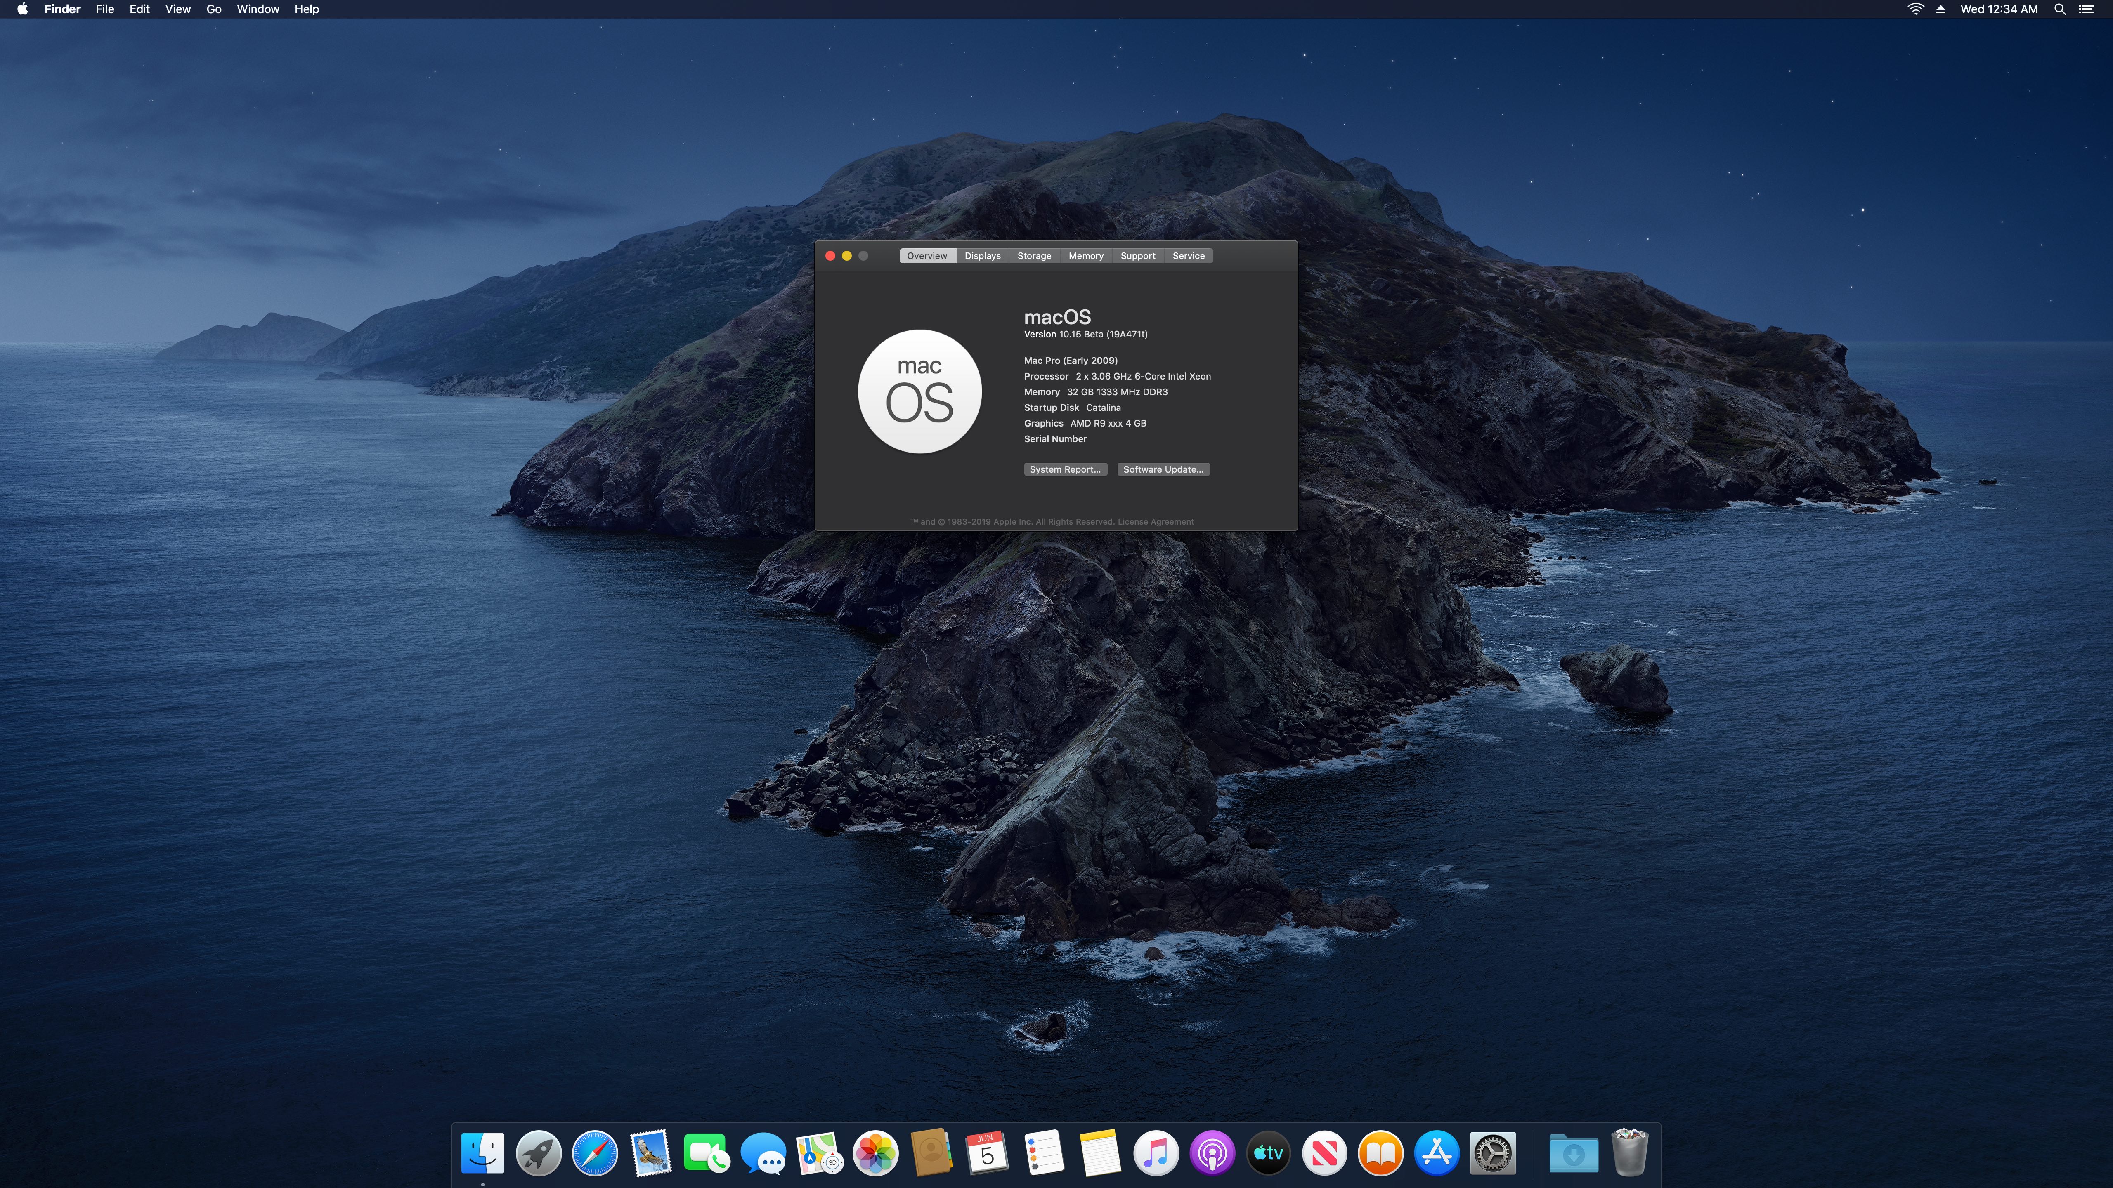
Task: Minimize the About This Mac window
Action: 846,256
